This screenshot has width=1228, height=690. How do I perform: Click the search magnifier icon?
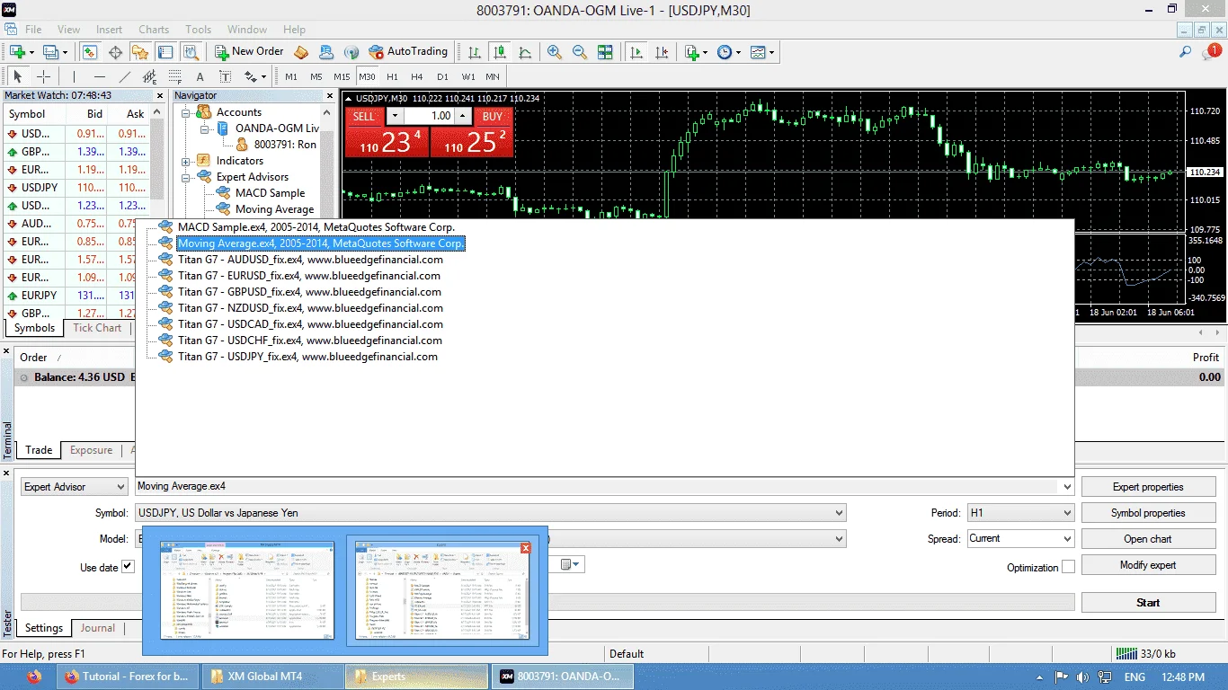click(x=1186, y=52)
